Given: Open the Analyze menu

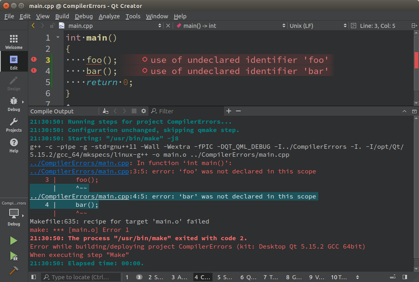Looking at the screenshot, I should 109,16.
